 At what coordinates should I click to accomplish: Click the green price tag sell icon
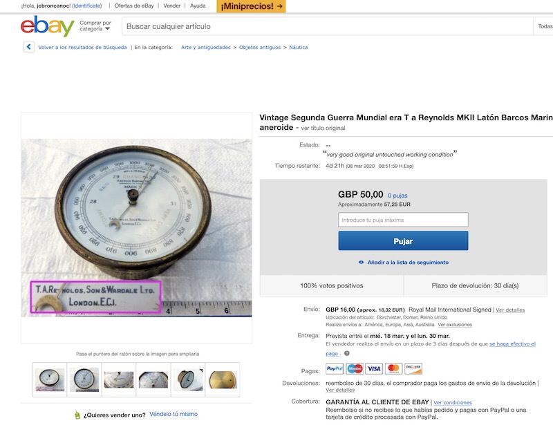(77, 415)
